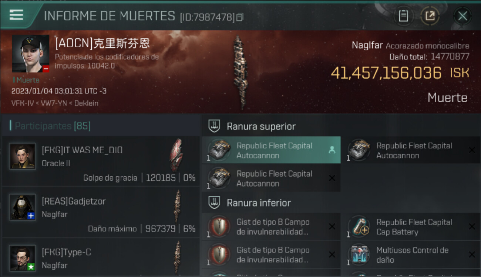481x277 pixels.
Task: Click the Multiusos Control de daño module
Action: [411, 255]
